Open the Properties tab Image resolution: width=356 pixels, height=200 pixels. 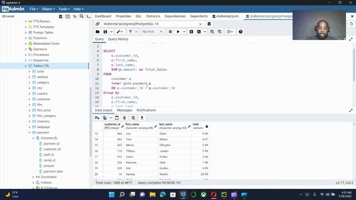(x=123, y=16)
